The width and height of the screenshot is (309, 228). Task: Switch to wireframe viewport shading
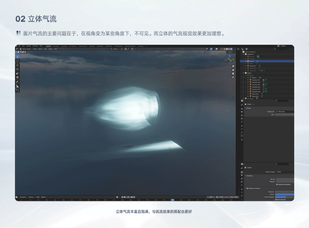(225, 49)
